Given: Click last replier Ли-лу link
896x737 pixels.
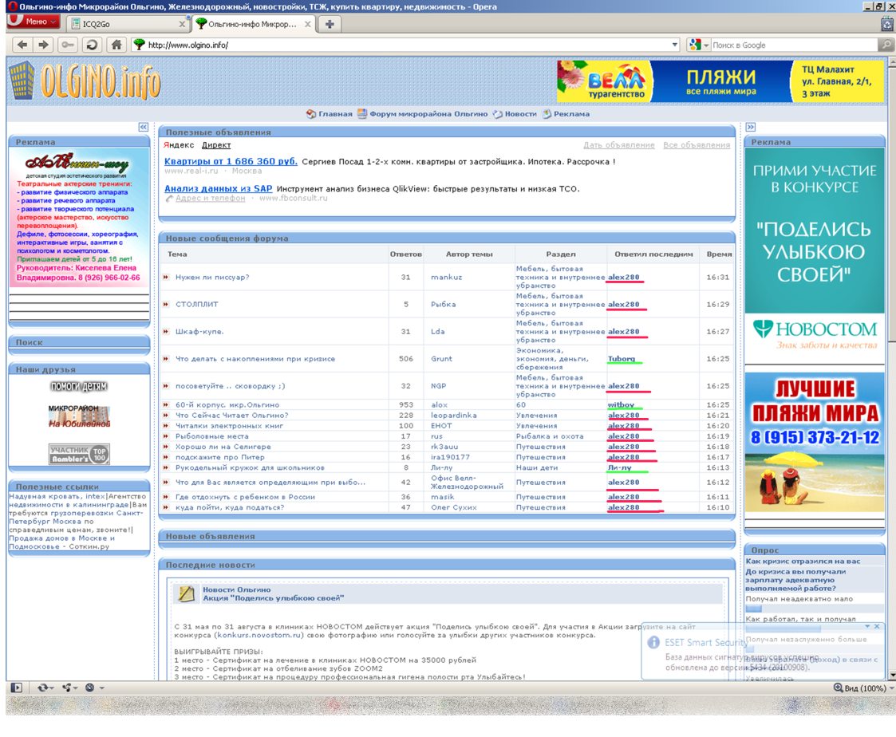Looking at the screenshot, I should pos(619,467).
